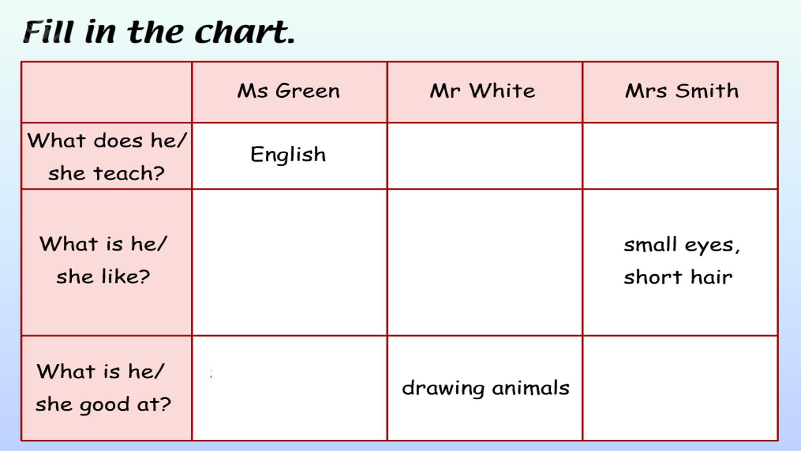801x451 pixels.
Task: Click the 'Fill in the chart.' title
Action: pos(159,32)
